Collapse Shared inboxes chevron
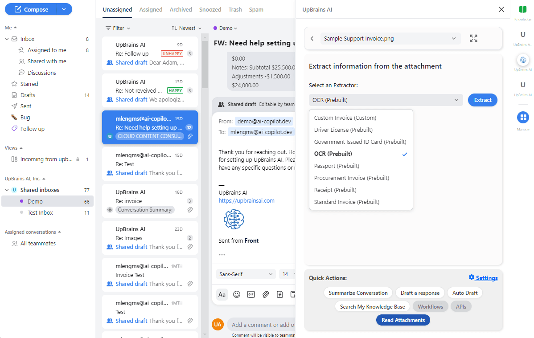The width and height of the screenshot is (534, 338). pos(7,190)
